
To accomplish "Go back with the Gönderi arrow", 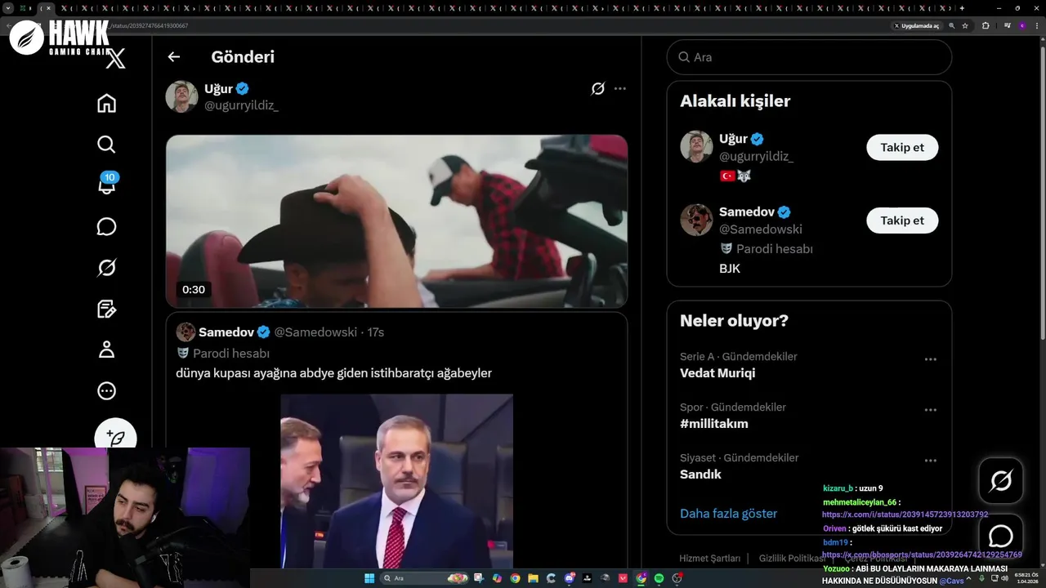I will tap(173, 57).
